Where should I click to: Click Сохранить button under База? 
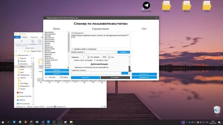[57, 74]
